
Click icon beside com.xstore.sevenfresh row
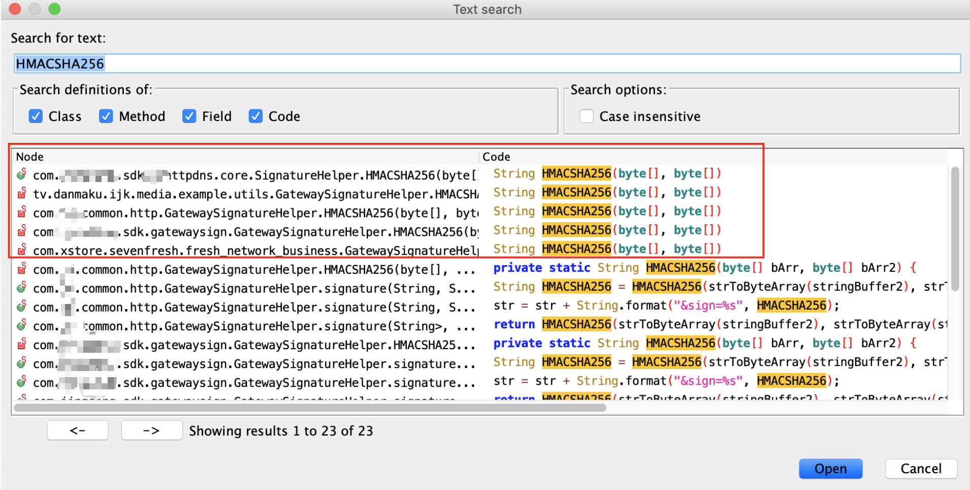click(21, 250)
